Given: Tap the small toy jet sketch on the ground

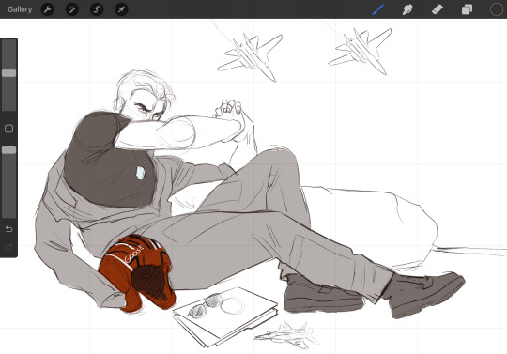Looking at the screenshot, I should pyautogui.click(x=286, y=335).
